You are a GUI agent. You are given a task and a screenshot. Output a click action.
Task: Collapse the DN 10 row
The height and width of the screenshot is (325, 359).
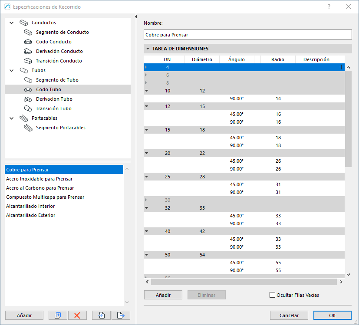point(146,91)
